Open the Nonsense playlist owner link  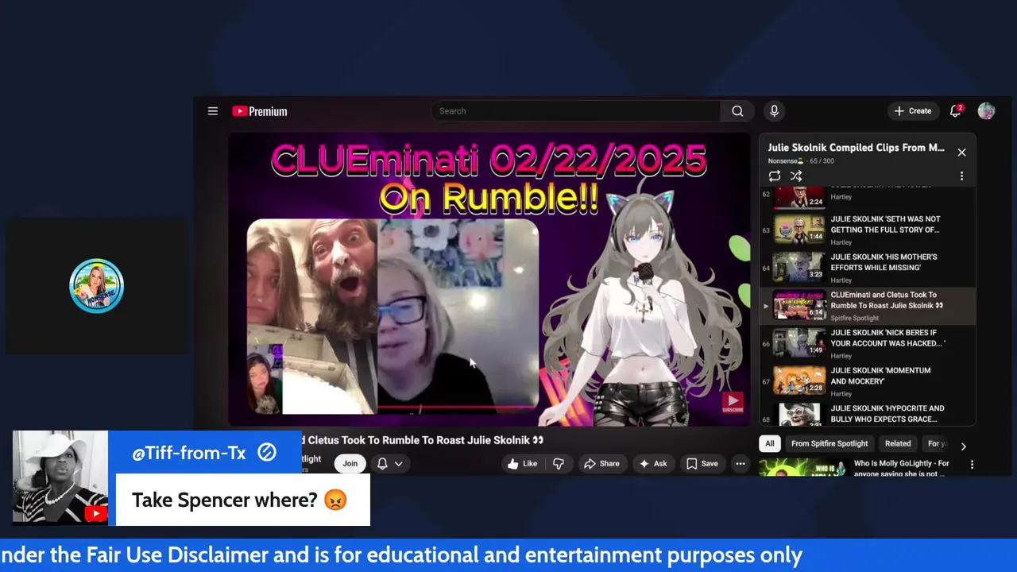point(787,161)
